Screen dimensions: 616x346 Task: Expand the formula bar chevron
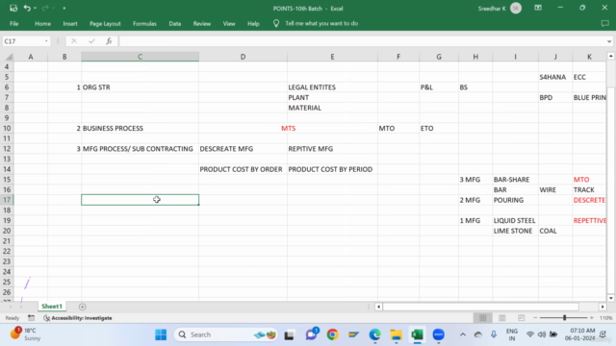[609, 41]
